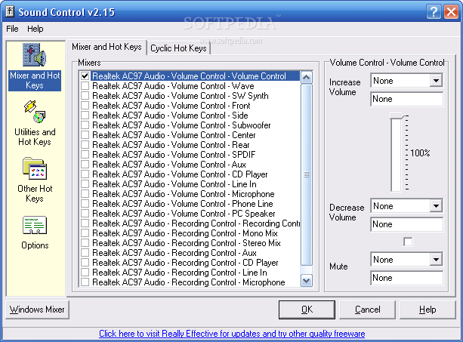Open the File menu
Screen dimensions: 463x342
click(x=12, y=29)
